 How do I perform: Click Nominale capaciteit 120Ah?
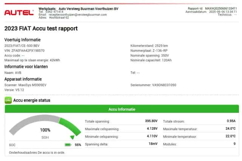(151, 60)
